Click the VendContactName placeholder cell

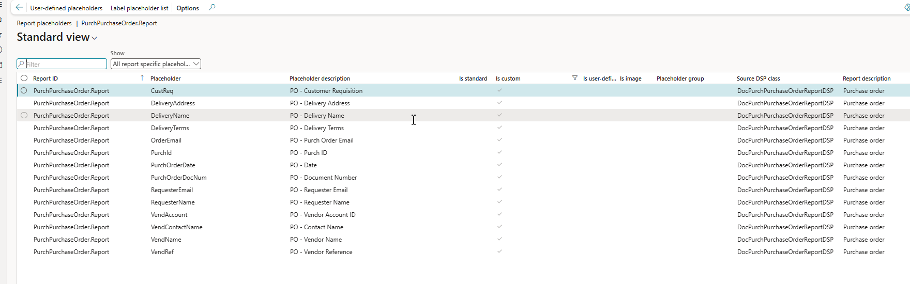coord(176,227)
